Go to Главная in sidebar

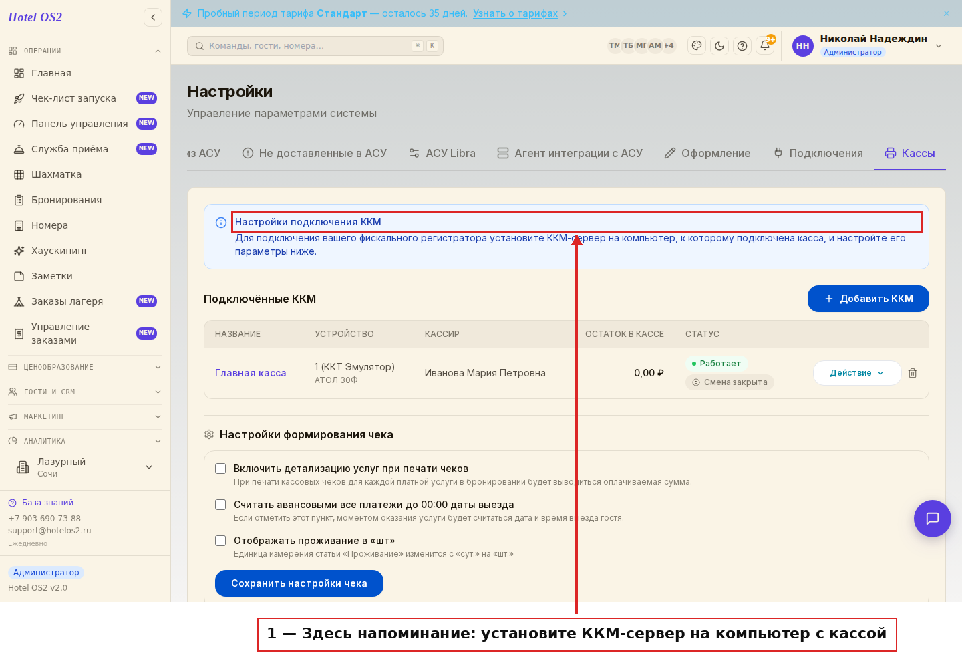(x=86, y=73)
